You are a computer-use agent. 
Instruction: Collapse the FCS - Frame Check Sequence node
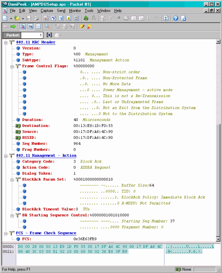6,234
